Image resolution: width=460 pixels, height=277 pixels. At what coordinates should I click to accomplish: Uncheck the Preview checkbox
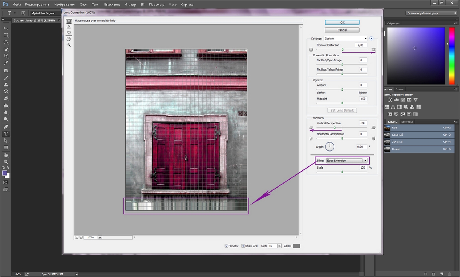(x=227, y=246)
